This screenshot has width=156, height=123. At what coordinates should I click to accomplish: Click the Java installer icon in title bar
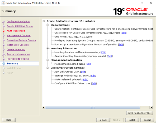[3, 3]
